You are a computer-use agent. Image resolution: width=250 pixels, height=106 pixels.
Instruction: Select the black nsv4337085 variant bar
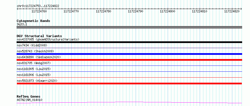(x=129, y=42)
